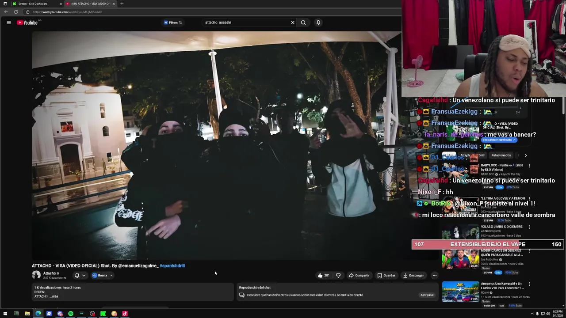This screenshot has width=566, height=318.
Task: Open the YouTube hamburger guide menu
Action: pos(8,23)
